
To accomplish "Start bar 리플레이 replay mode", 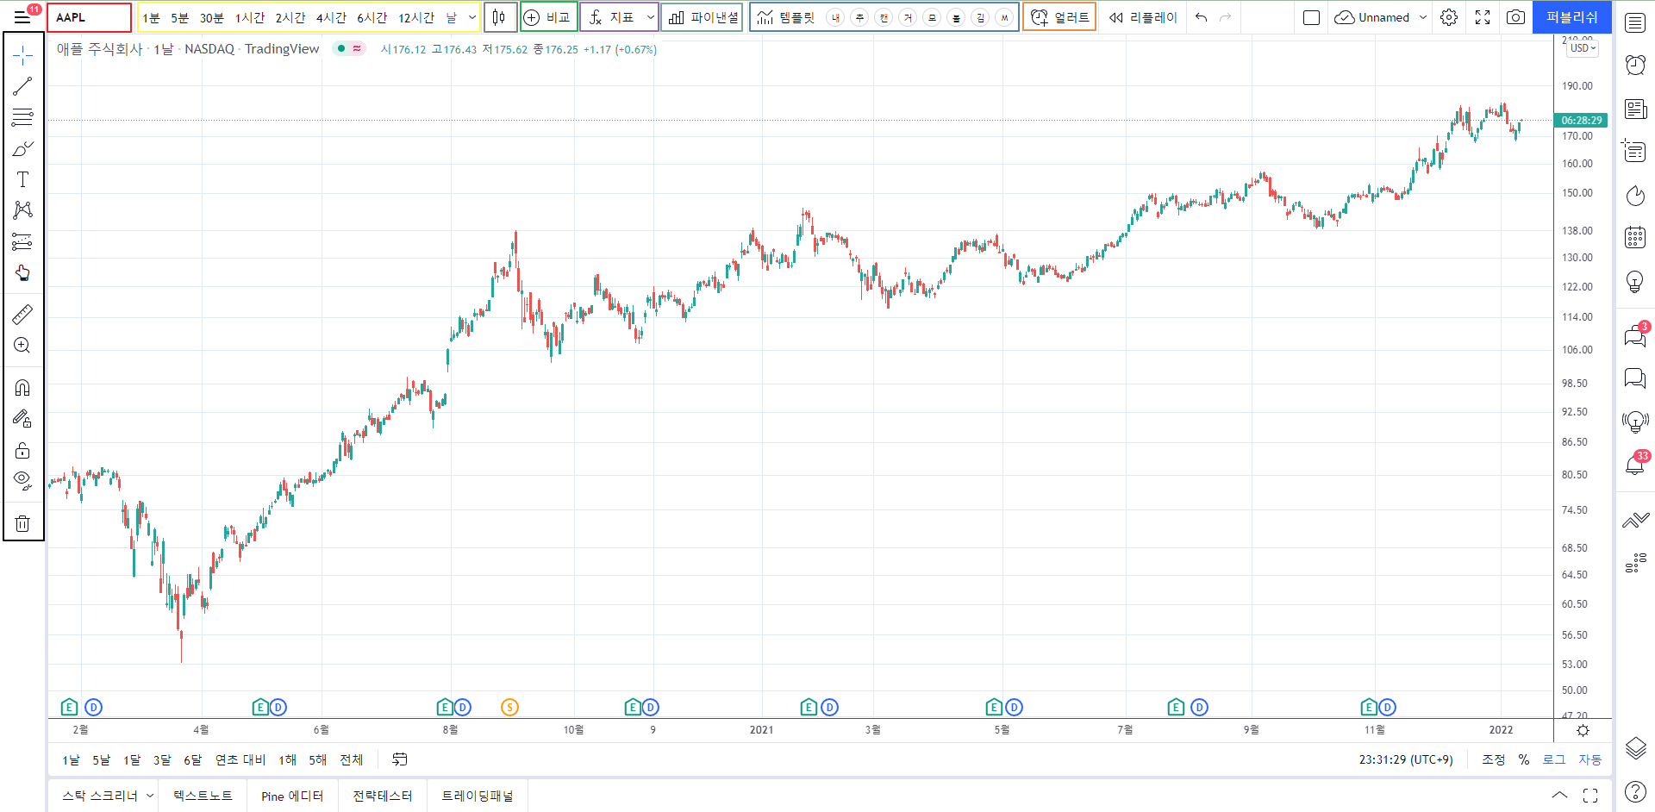I will (1143, 17).
